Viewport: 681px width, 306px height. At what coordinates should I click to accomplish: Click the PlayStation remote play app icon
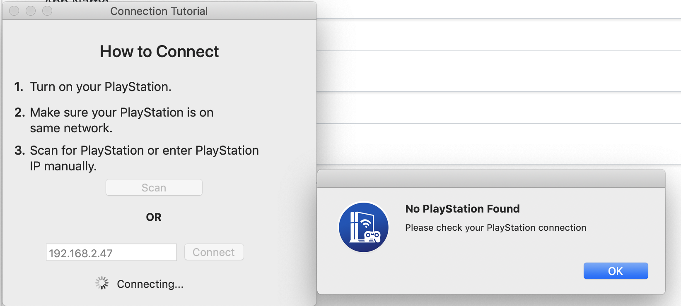tap(364, 227)
